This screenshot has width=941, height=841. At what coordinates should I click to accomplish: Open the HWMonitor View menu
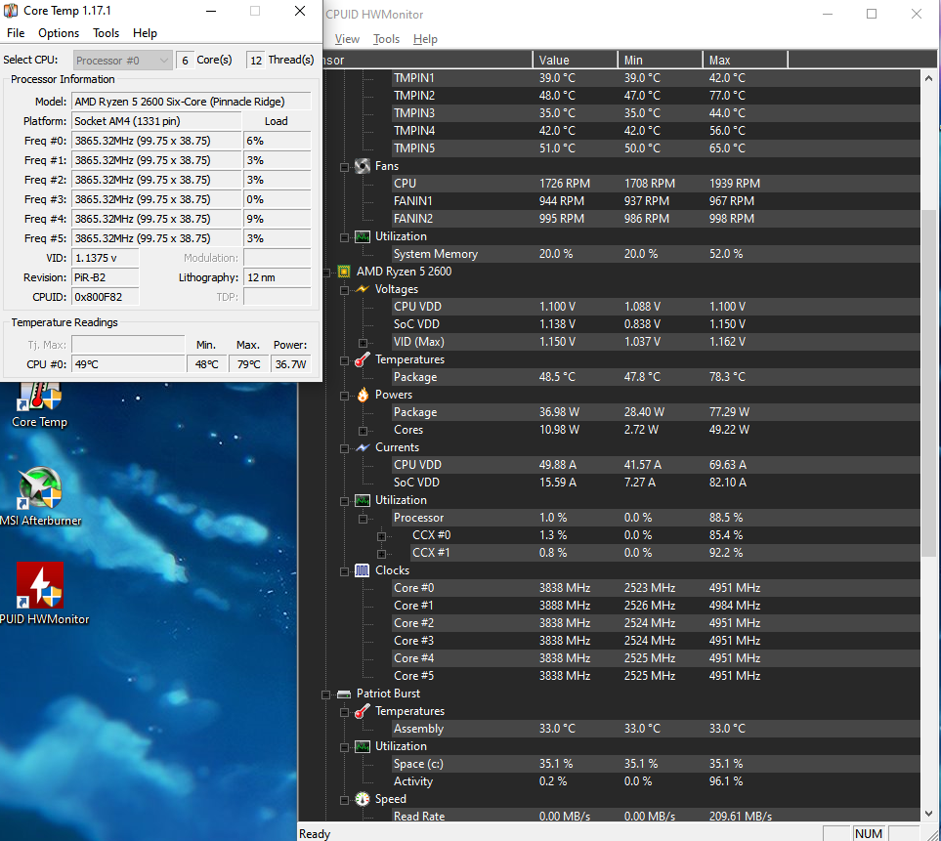point(347,39)
